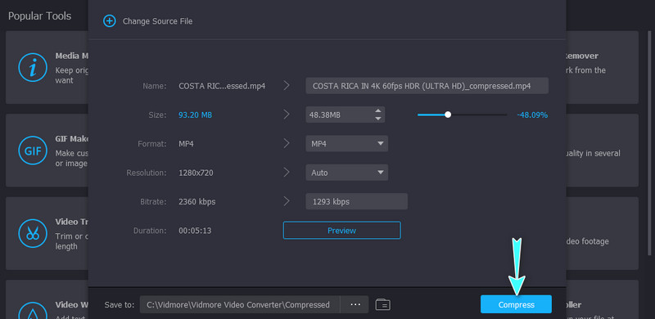Screen dimensions: 655x319
Task: Click the -48.09% percentage text
Action: 532,115
